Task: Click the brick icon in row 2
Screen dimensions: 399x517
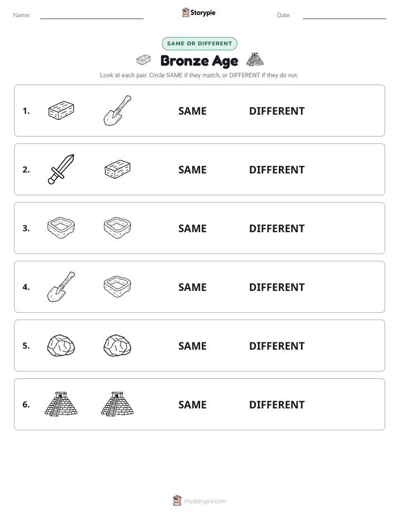Action: pyautogui.click(x=117, y=169)
